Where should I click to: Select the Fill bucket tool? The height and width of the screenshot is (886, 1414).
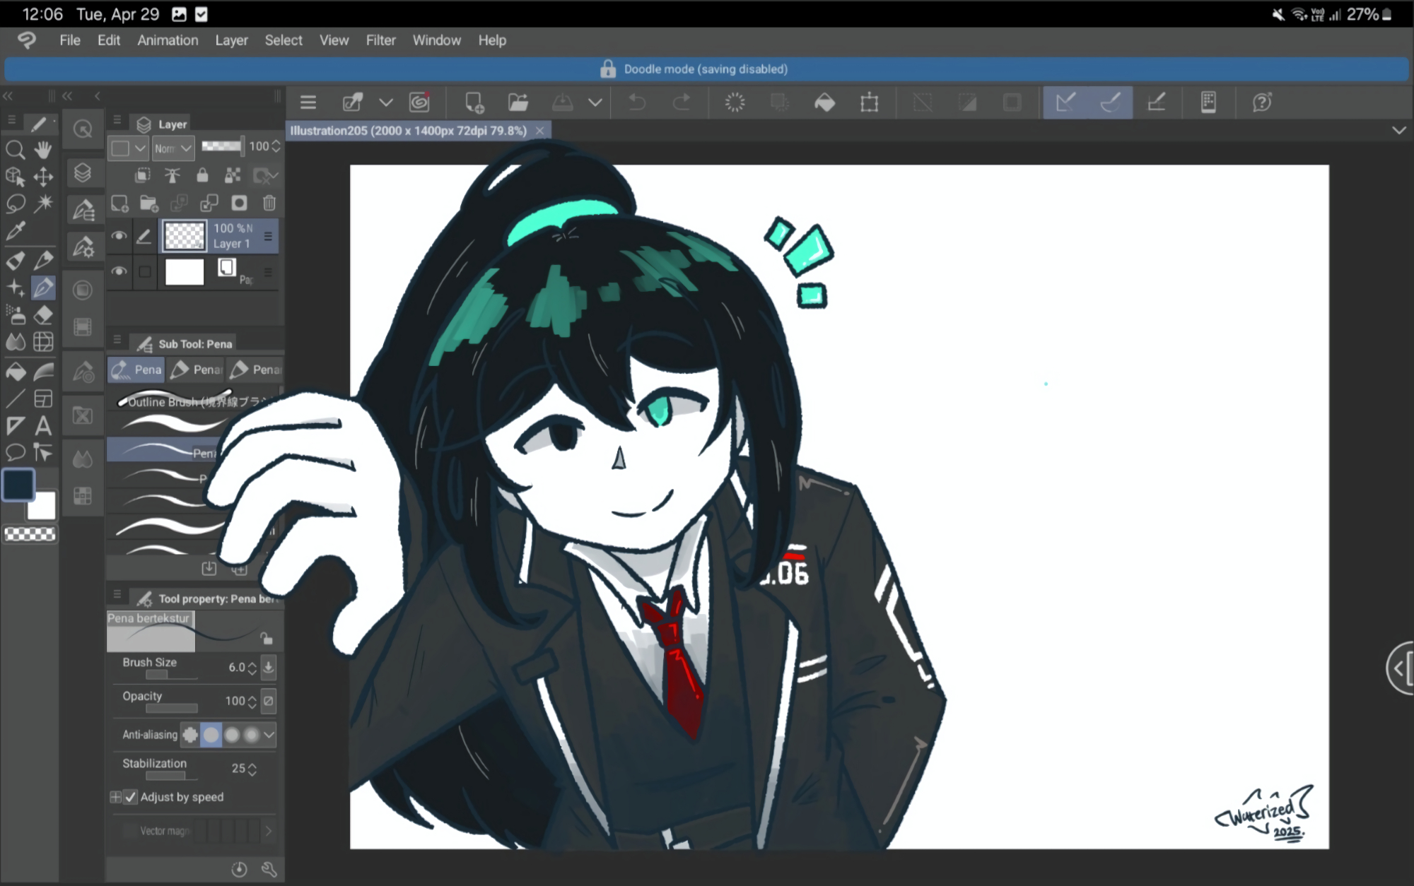point(16,372)
